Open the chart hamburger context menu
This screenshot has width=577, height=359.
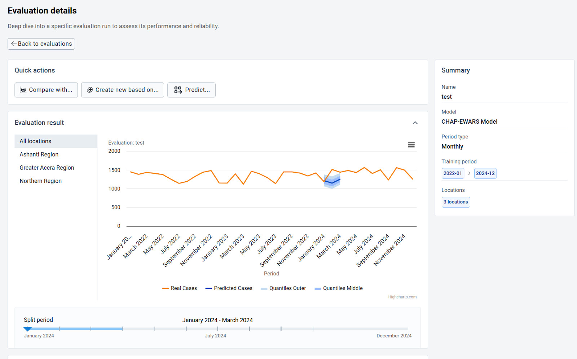411,145
